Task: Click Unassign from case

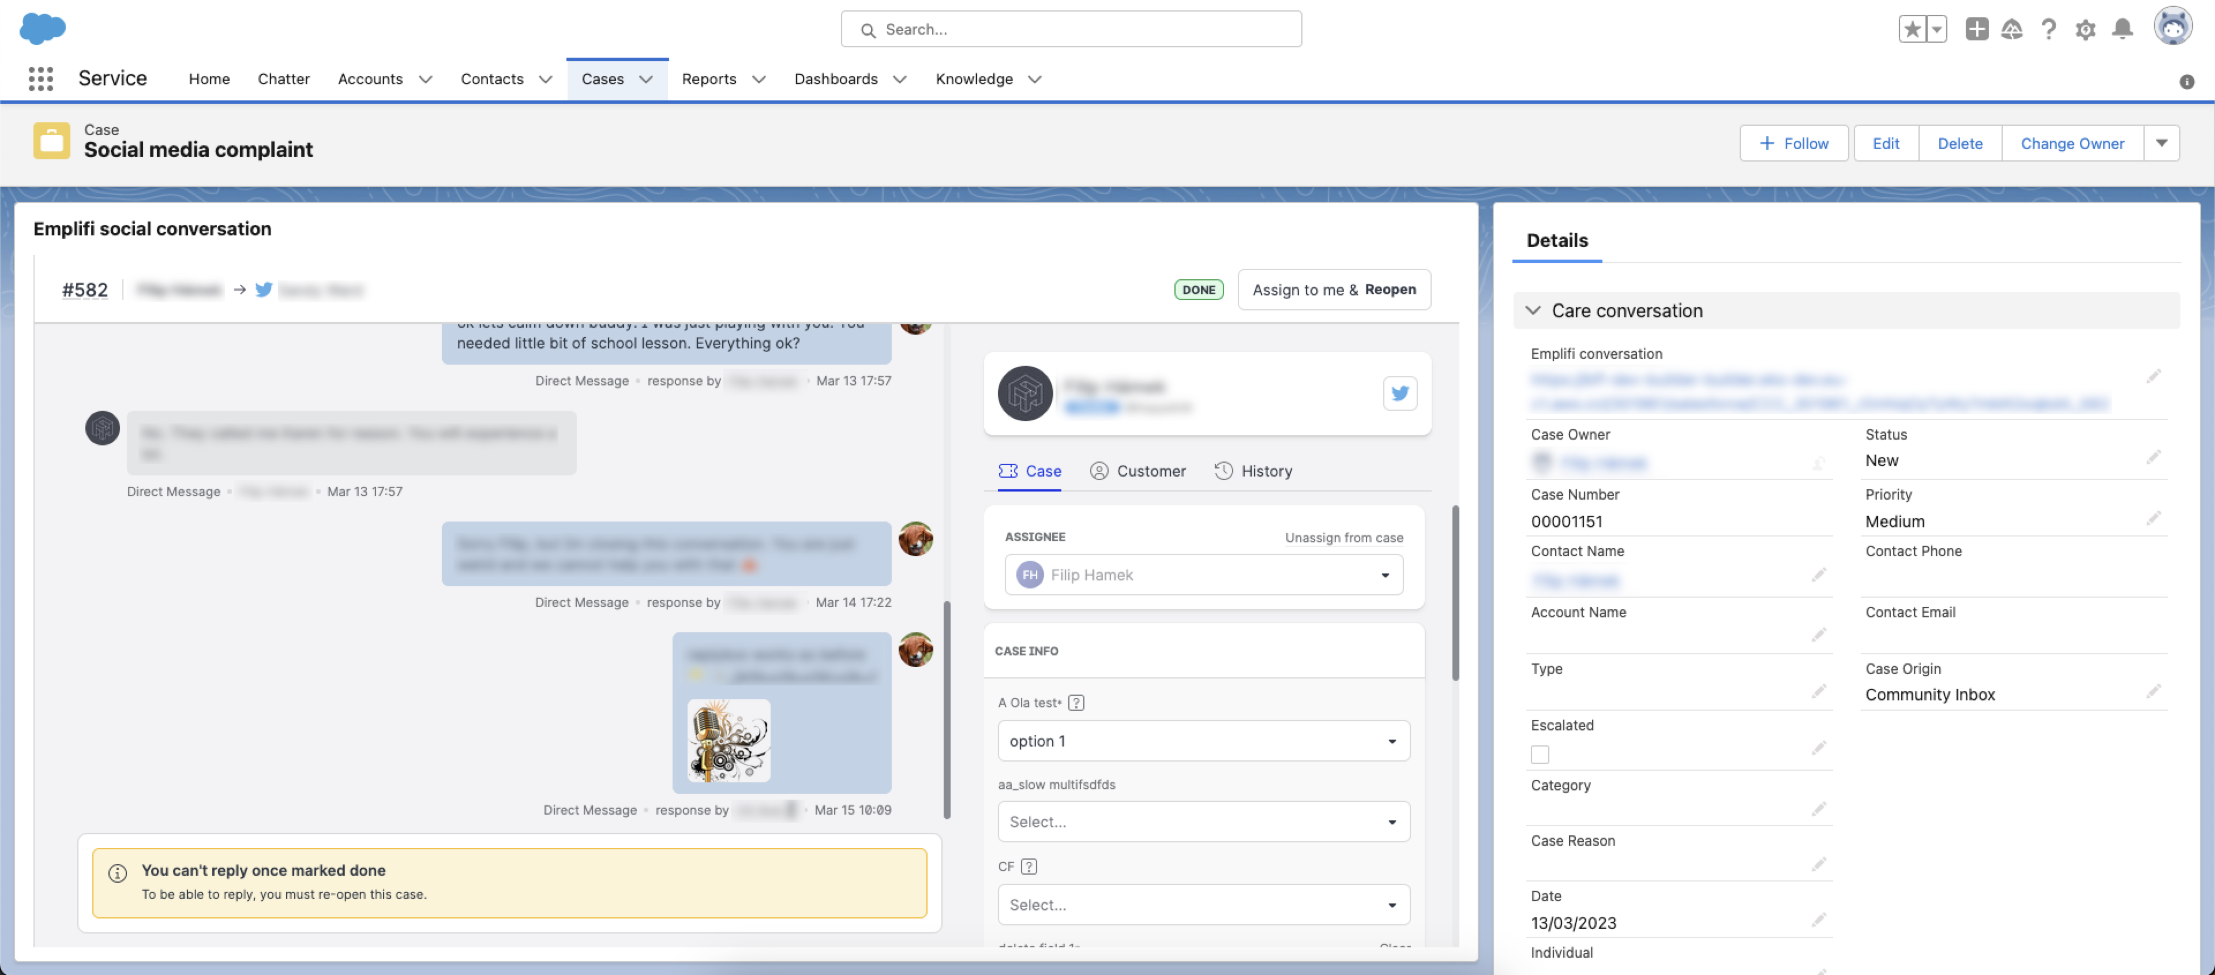Action: [1343, 537]
